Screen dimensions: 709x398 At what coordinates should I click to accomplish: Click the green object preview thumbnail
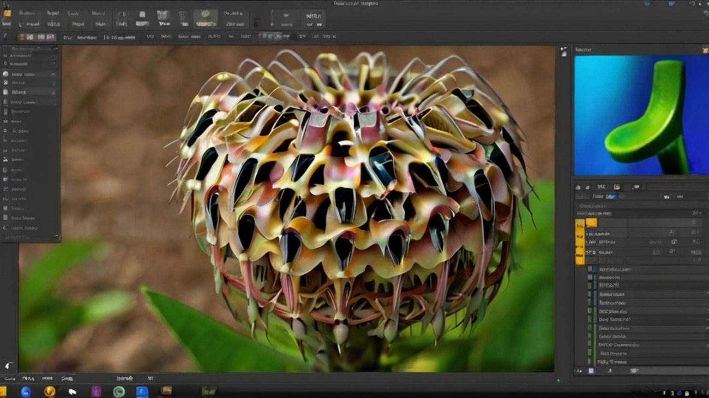641,115
